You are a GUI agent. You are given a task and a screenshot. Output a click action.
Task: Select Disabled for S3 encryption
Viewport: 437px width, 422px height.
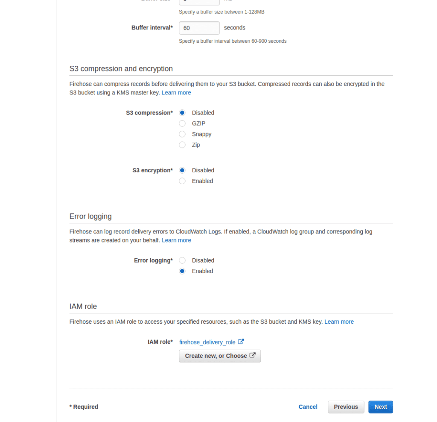click(x=182, y=170)
